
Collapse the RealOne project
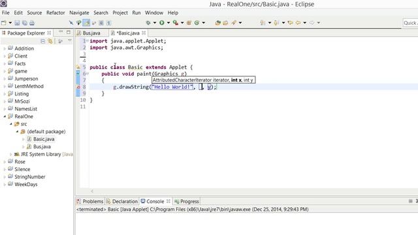[5, 116]
